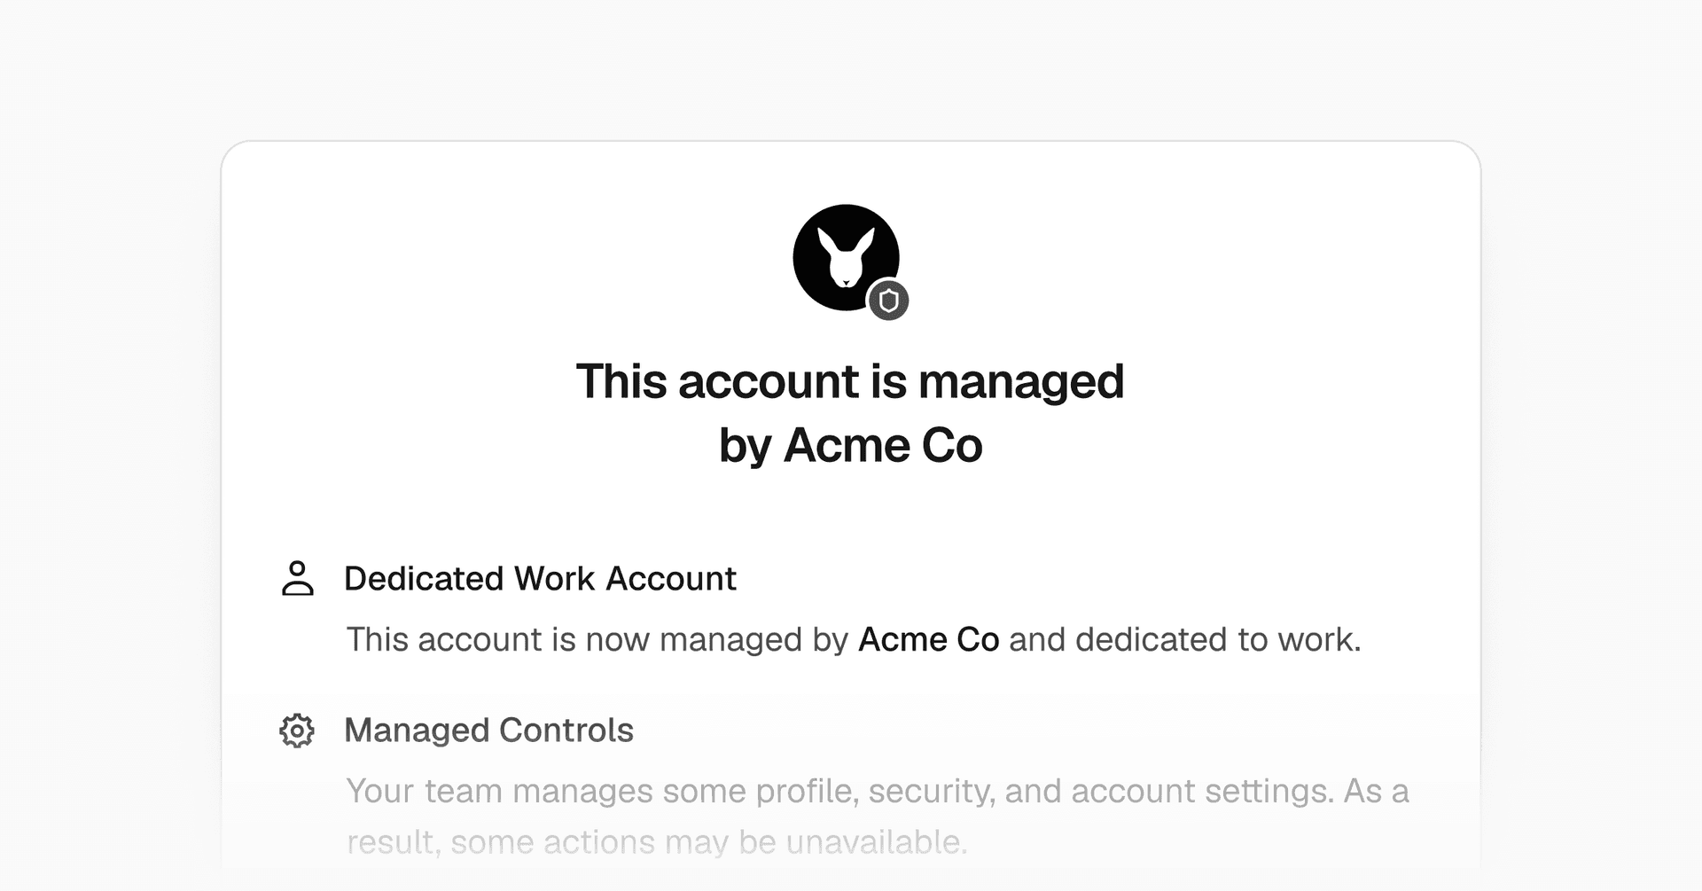Screen dimensions: 1702x891
Task: Click 'and dedicated to work.' text
Action: click(1185, 639)
